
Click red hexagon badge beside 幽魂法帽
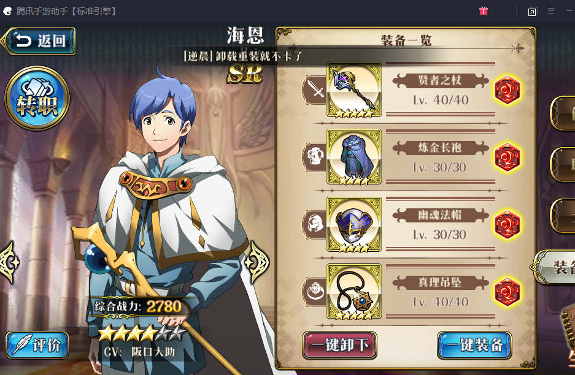tap(507, 224)
